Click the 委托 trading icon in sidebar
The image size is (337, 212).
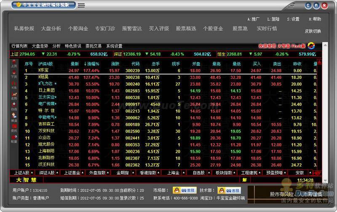14,128
